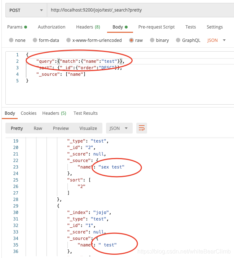The width and height of the screenshot is (234, 258).
Task: Click the "2" sort value on line 26
Action: pos(81,186)
